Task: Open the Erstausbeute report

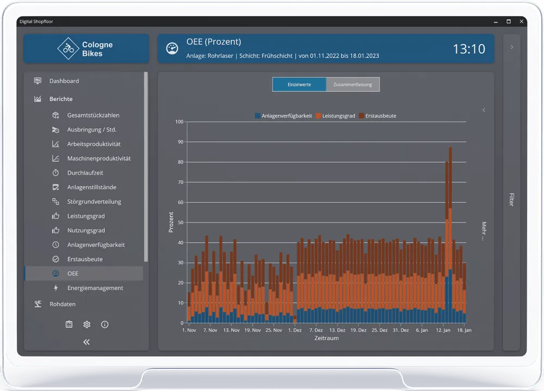Action: coord(84,259)
